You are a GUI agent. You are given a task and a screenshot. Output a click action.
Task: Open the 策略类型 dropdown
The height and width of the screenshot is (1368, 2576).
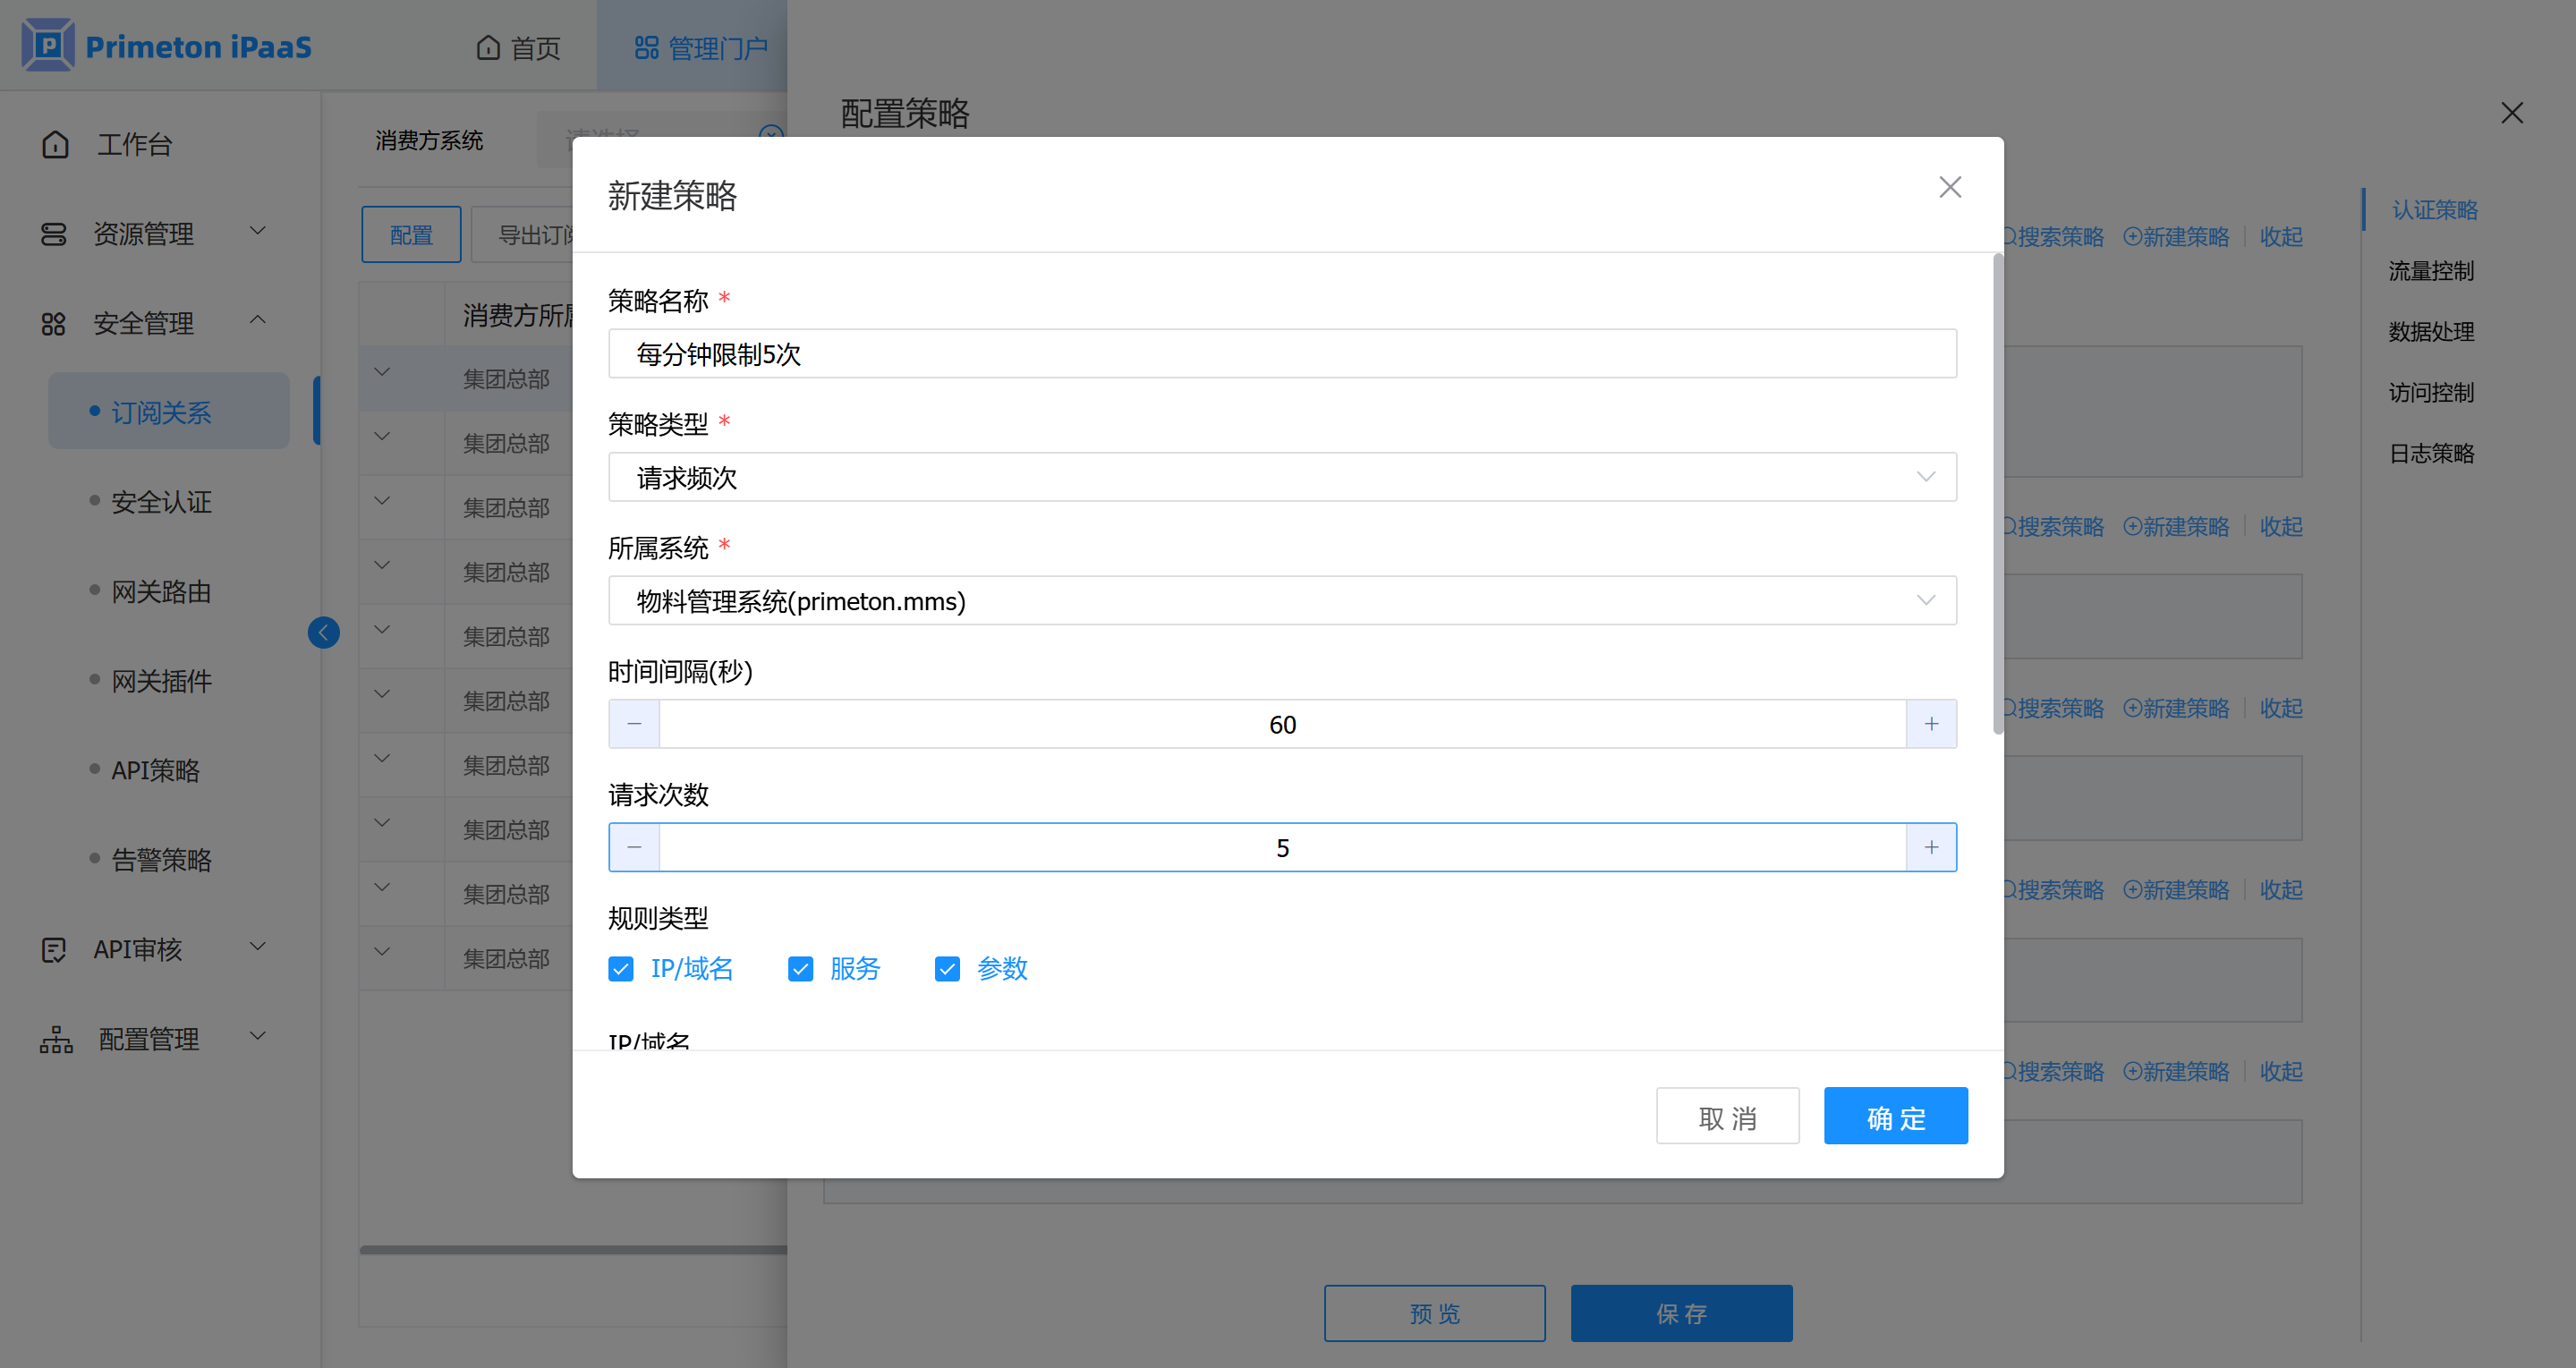coord(1281,478)
